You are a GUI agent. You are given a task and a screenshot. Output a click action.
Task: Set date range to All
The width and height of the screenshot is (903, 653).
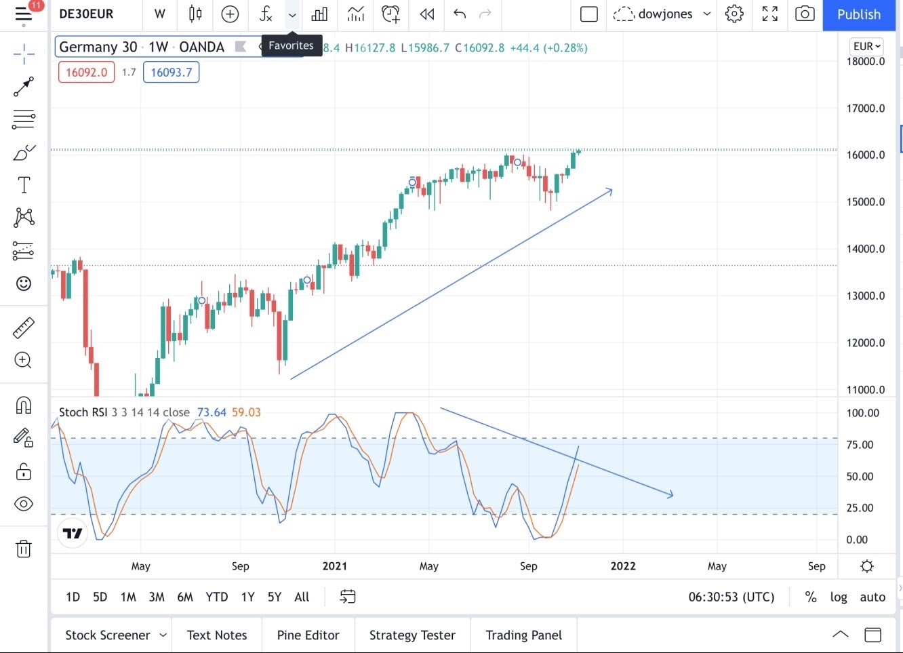point(302,597)
